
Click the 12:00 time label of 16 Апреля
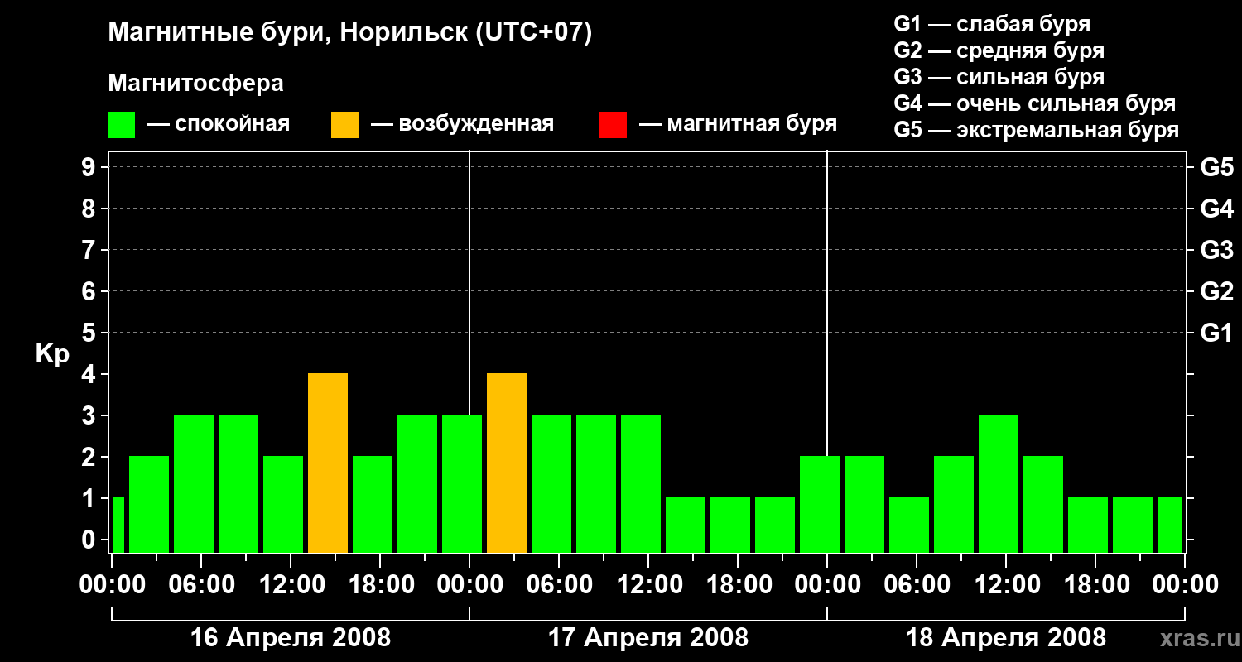pyautogui.click(x=291, y=585)
